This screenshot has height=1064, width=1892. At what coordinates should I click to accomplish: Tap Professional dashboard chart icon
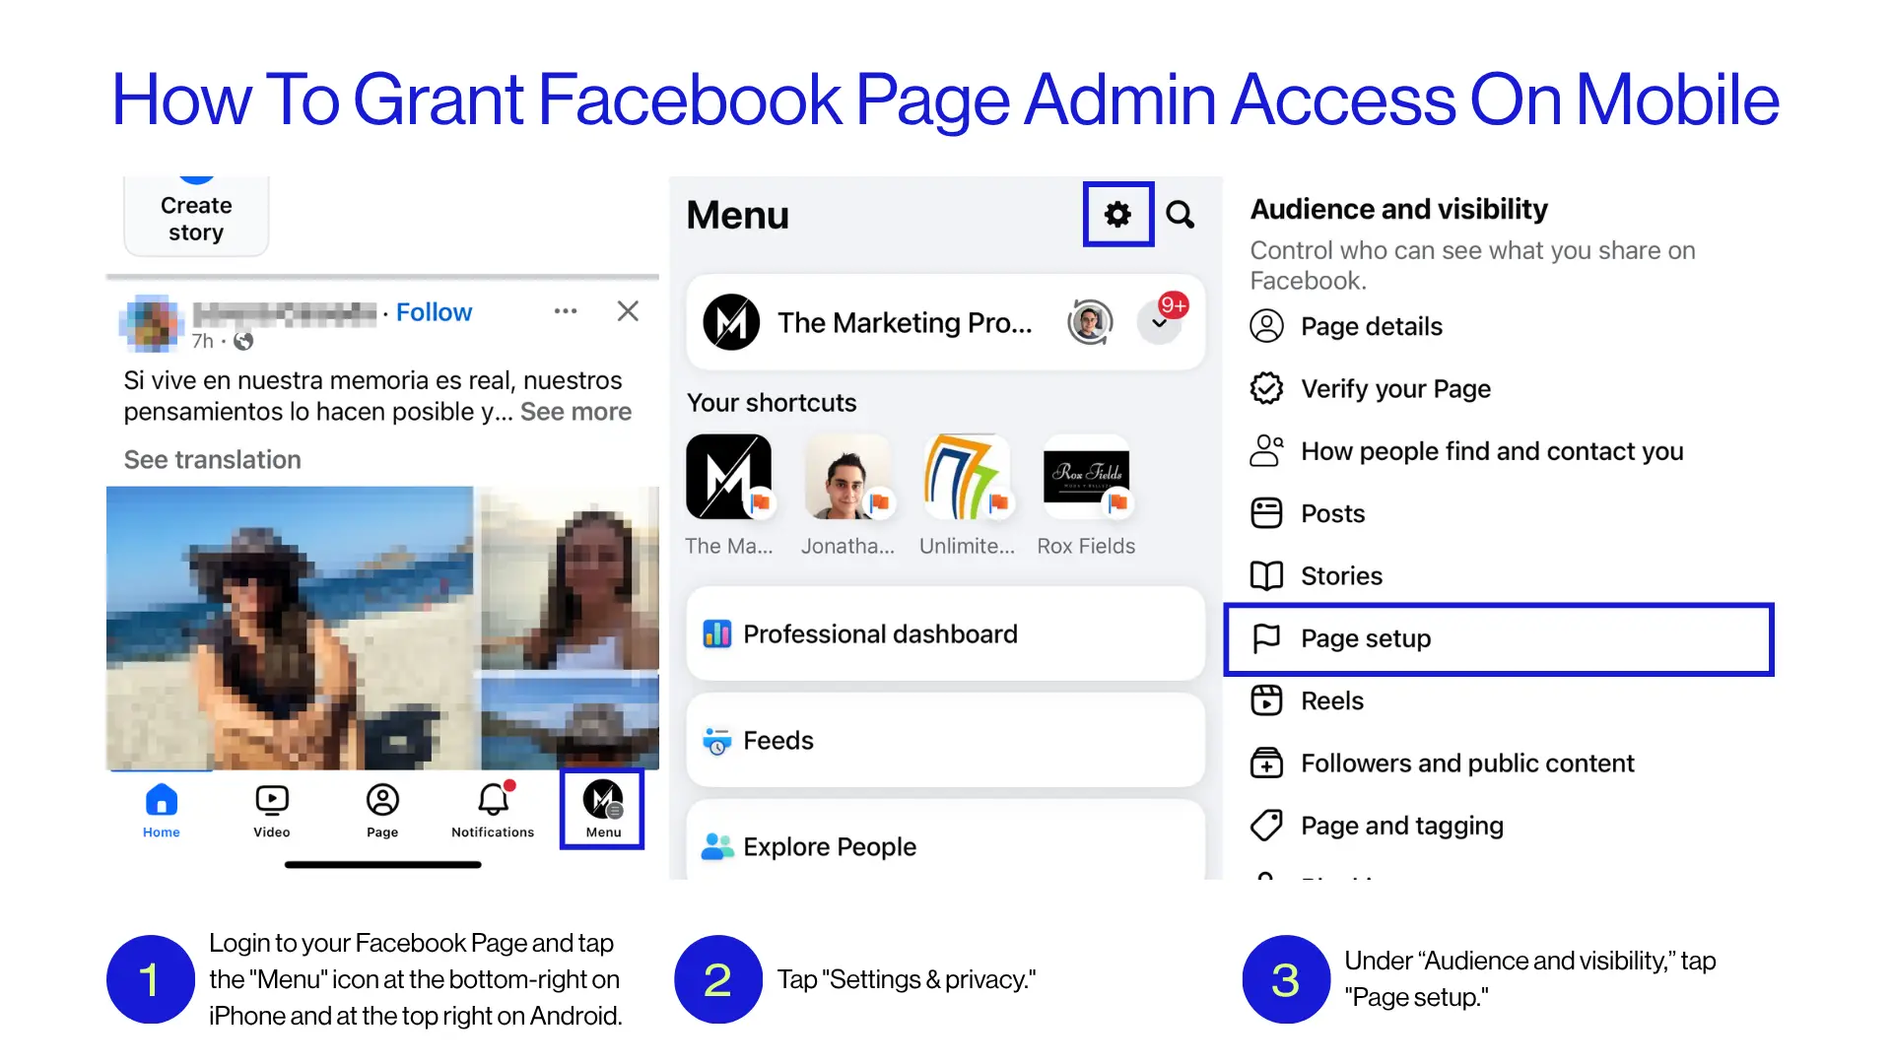coord(717,633)
